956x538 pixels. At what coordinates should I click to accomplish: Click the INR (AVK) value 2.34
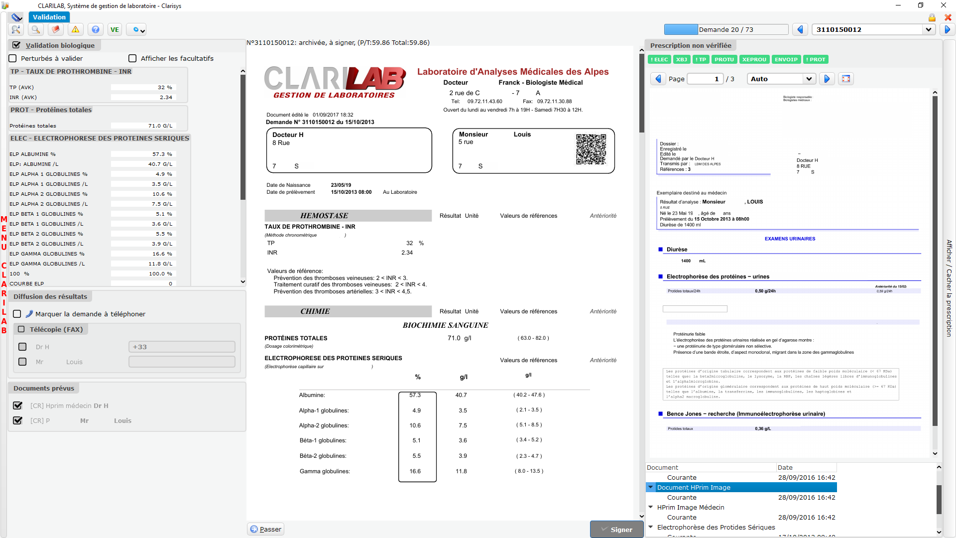[142, 97]
